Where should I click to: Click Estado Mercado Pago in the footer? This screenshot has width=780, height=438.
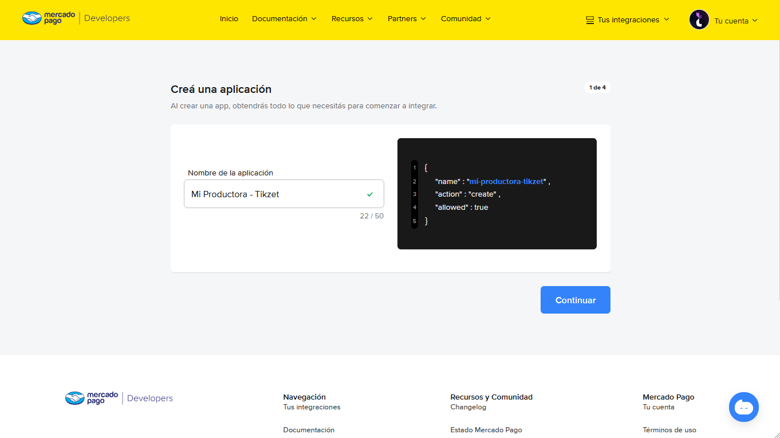click(486, 429)
